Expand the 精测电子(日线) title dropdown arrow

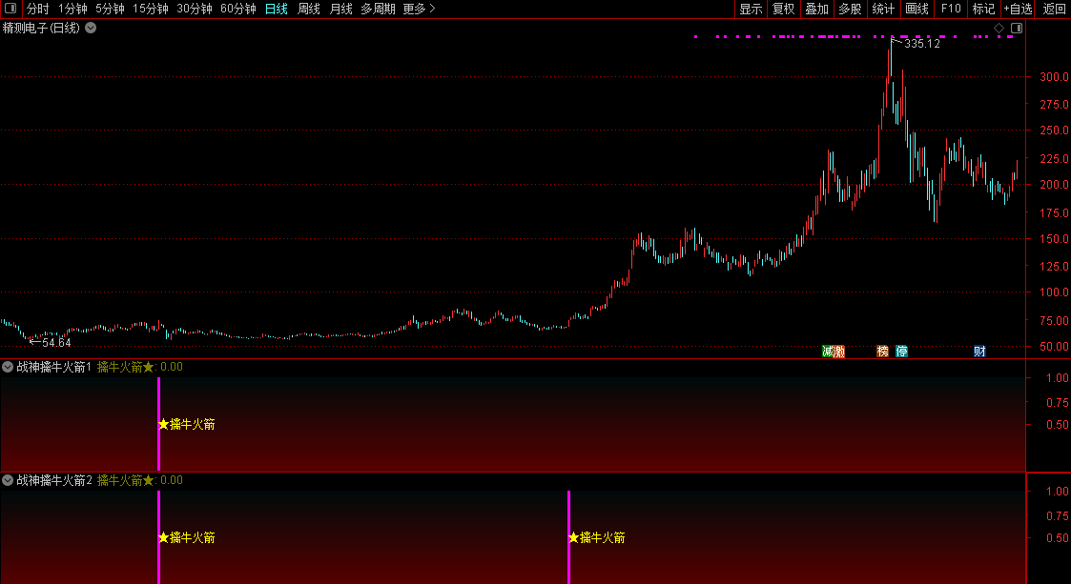(x=91, y=28)
